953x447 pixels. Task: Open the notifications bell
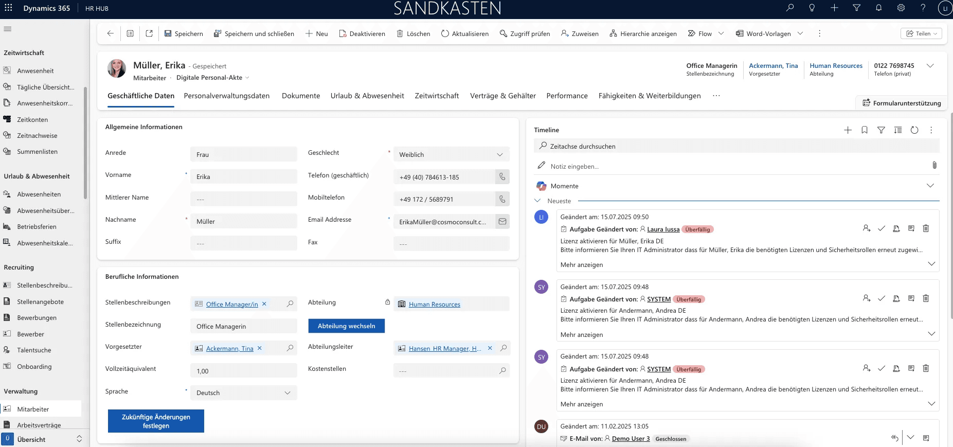pyautogui.click(x=878, y=8)
